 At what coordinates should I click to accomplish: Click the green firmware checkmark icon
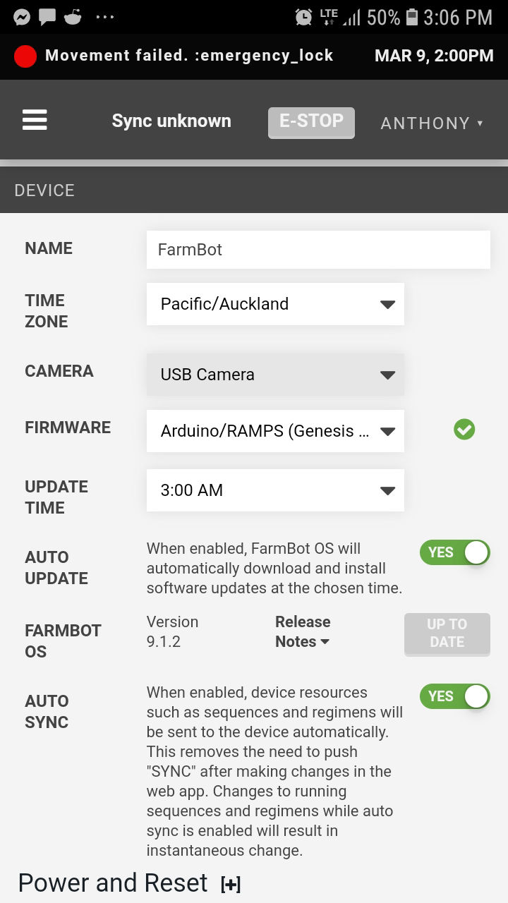click(464, 429)
